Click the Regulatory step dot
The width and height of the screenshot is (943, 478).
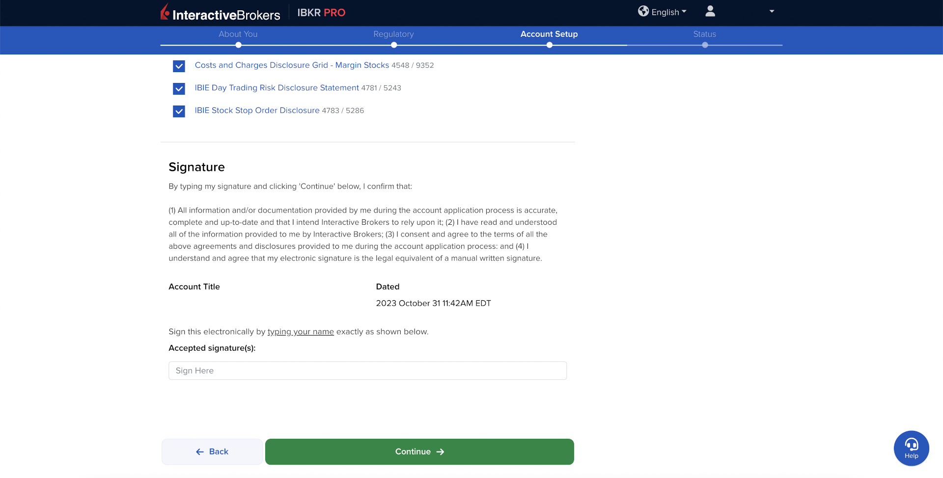(393, 45)
